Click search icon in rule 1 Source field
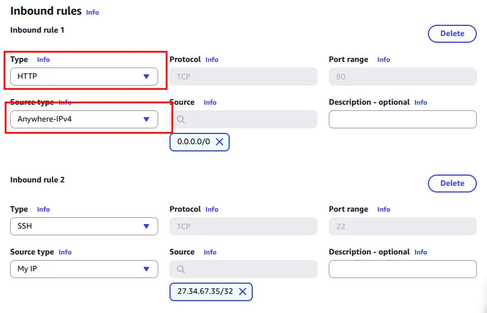This screenshot has height=313, width=487. coord(181,119)
